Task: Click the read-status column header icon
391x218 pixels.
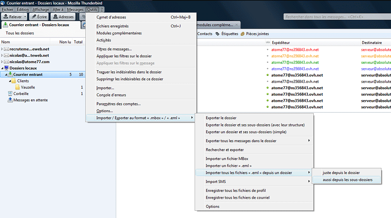Action: [268, 42]
